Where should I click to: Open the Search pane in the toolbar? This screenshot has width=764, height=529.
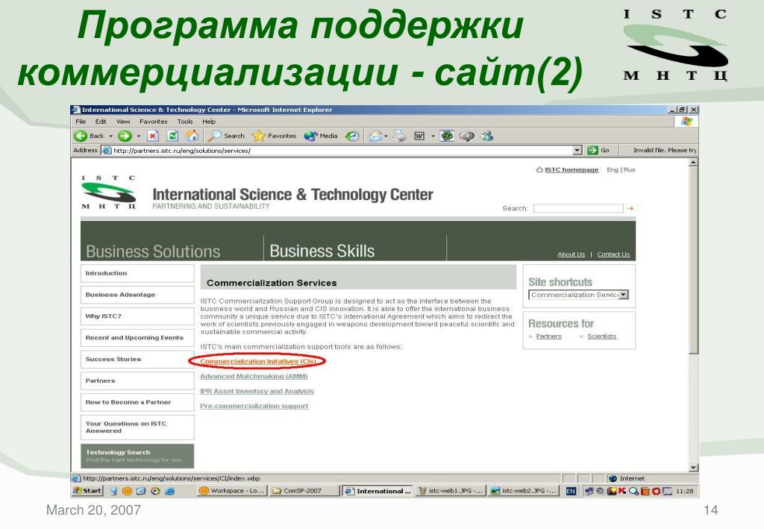(x=225, y=136)
